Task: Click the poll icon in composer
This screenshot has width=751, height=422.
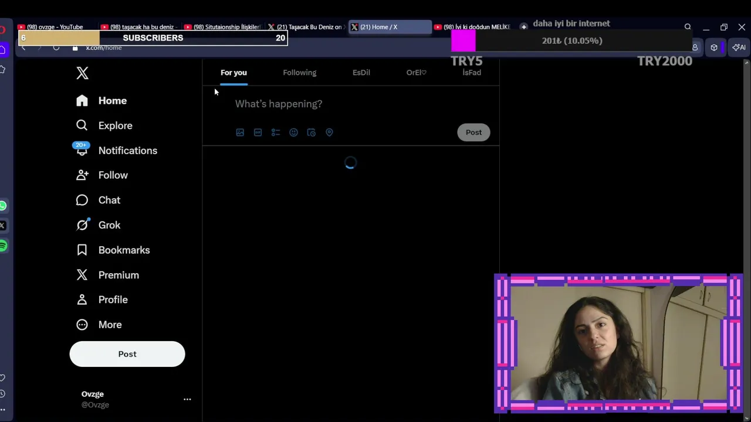Action: click(x=276, y=132)
